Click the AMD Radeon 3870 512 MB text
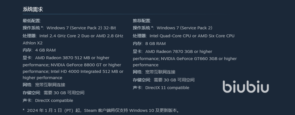This screenshot has width=295, height=115. coord(65,58)
